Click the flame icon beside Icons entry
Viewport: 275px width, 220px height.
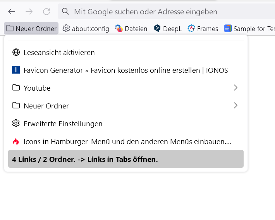click(x=16, y=141)
